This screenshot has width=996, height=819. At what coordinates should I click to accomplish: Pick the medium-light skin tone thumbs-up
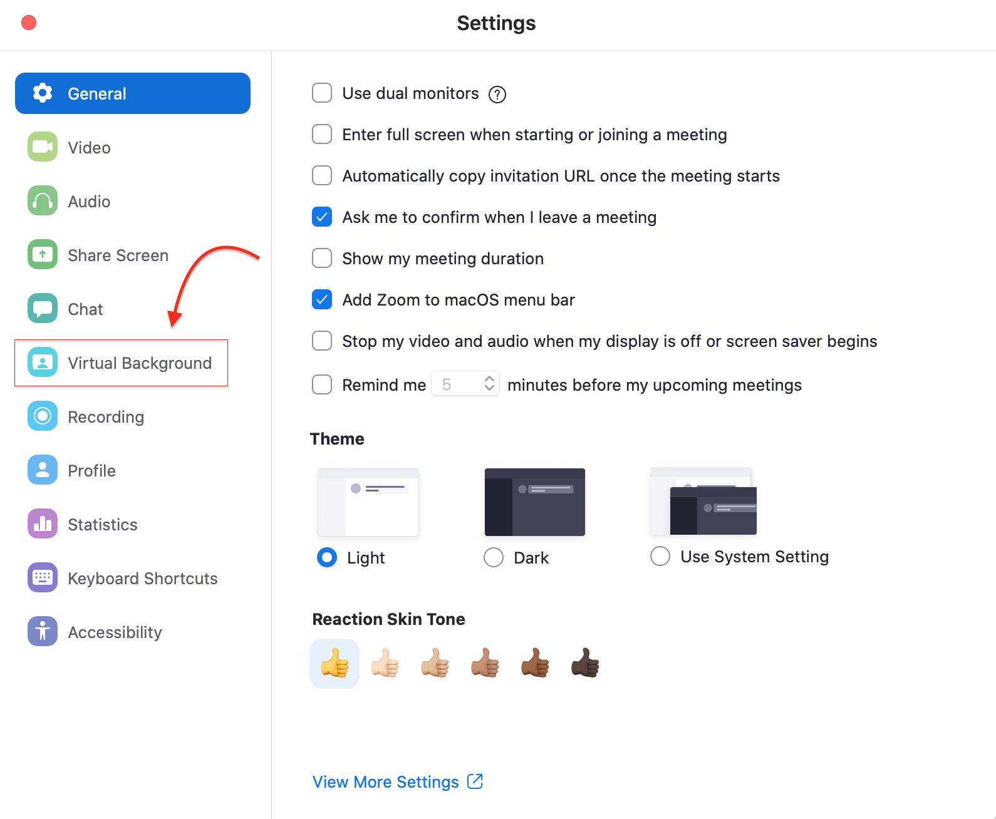click(x=435, y=664)
